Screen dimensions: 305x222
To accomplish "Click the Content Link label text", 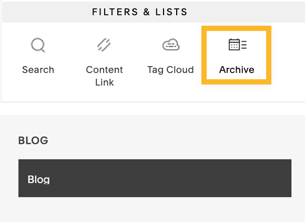I will [104, 76].
